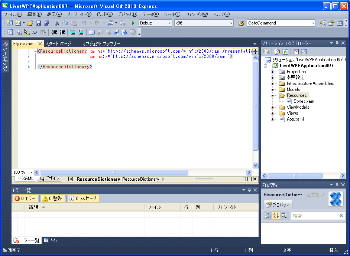Open the Properties Window toolbar icon
The image size is (350, 256).
[331, 23]
